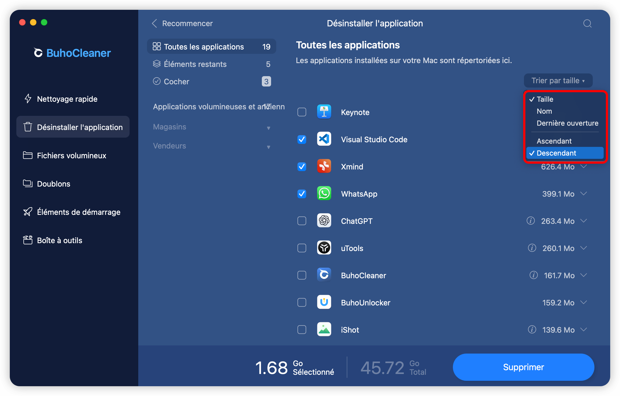Viewport: 620px width, 396px height.
Task: Check the uTools checkbox
Action: [x=302, y=248]
